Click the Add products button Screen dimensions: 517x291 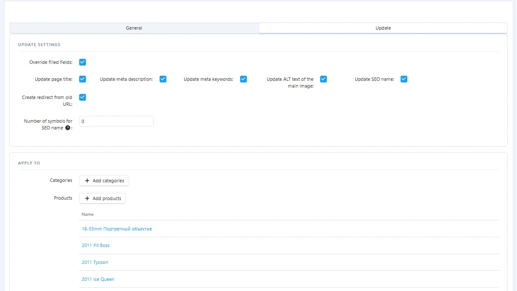[102, 198]
